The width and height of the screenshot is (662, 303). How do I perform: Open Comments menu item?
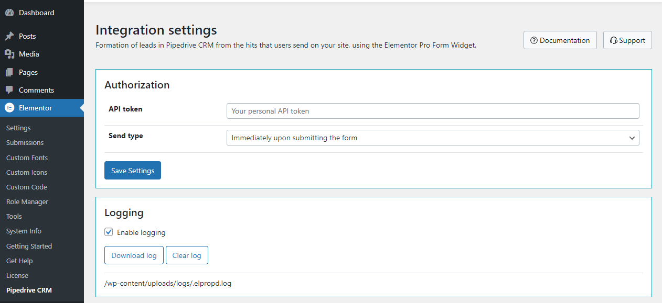42,90
